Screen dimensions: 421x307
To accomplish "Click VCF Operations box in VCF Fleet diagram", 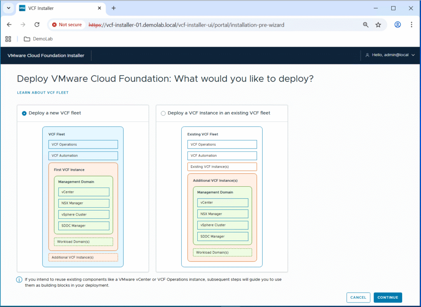I will [x=83, y=144].
